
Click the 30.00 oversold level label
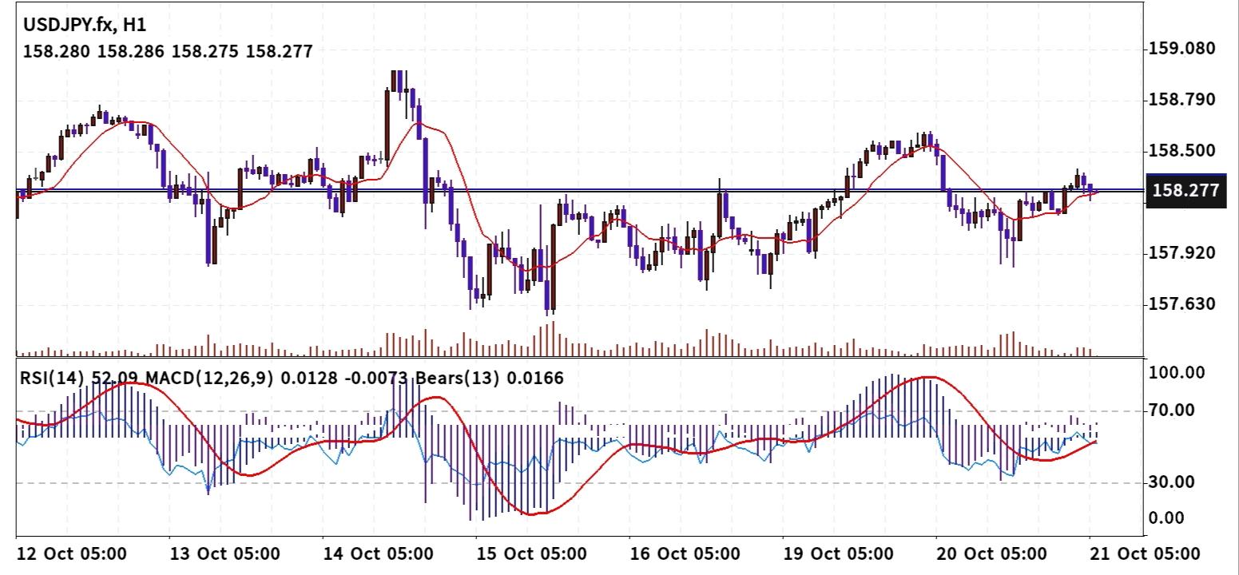point(1172,482)
